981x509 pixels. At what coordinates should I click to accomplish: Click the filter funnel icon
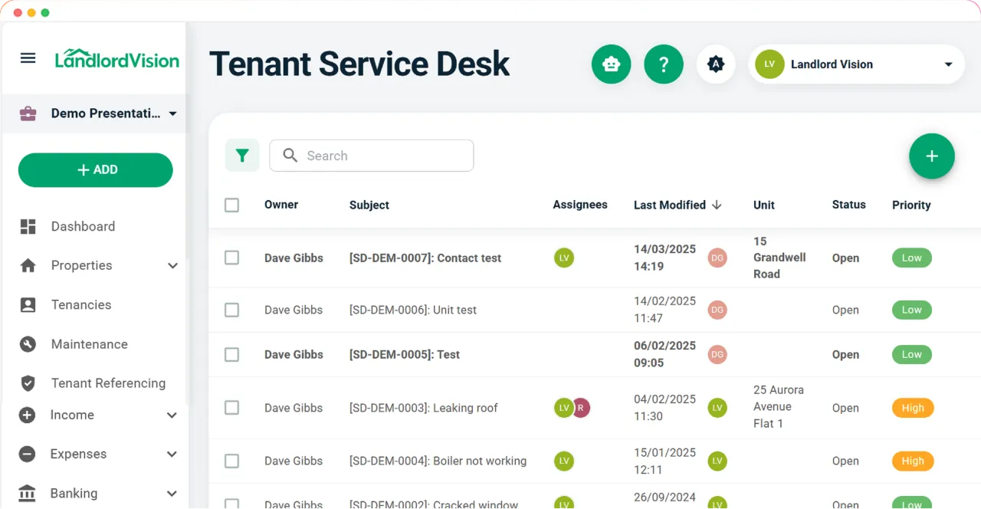(x=242, y=155)
